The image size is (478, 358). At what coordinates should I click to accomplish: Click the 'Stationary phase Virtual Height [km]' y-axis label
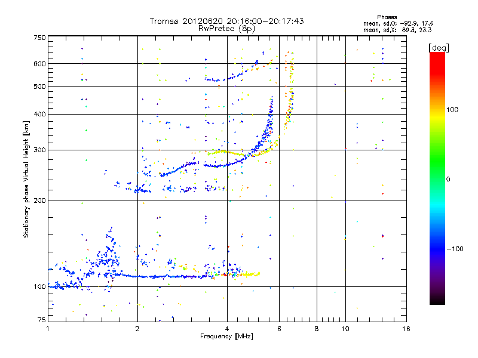(x=26, y=179)
